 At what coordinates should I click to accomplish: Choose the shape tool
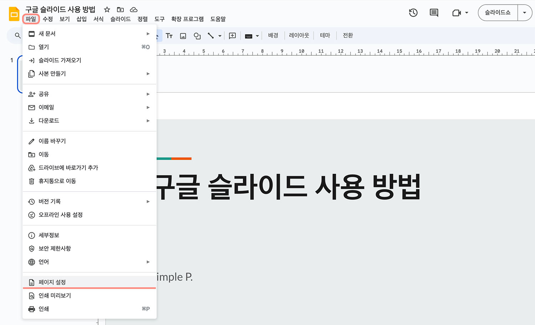tap(197, 36)
